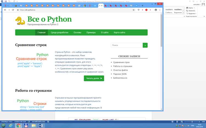Open sidebar link 'Сравнение строк'

coord(121,62)
